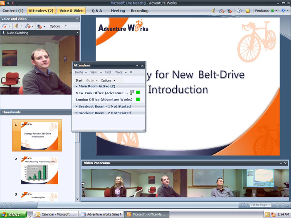Click the green Feedback color indicator
Viewport: 291px width, 218px height.
coord(272,10)
